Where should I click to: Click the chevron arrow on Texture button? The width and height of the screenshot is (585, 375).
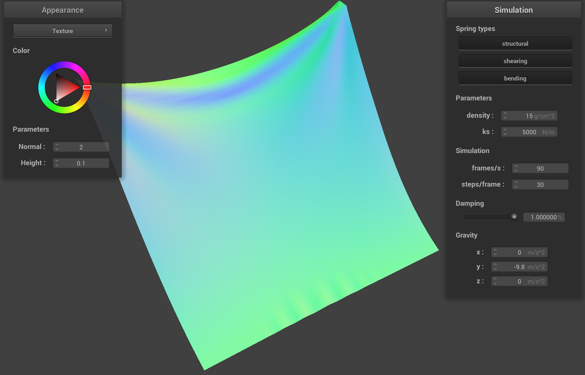pos(106,30)
